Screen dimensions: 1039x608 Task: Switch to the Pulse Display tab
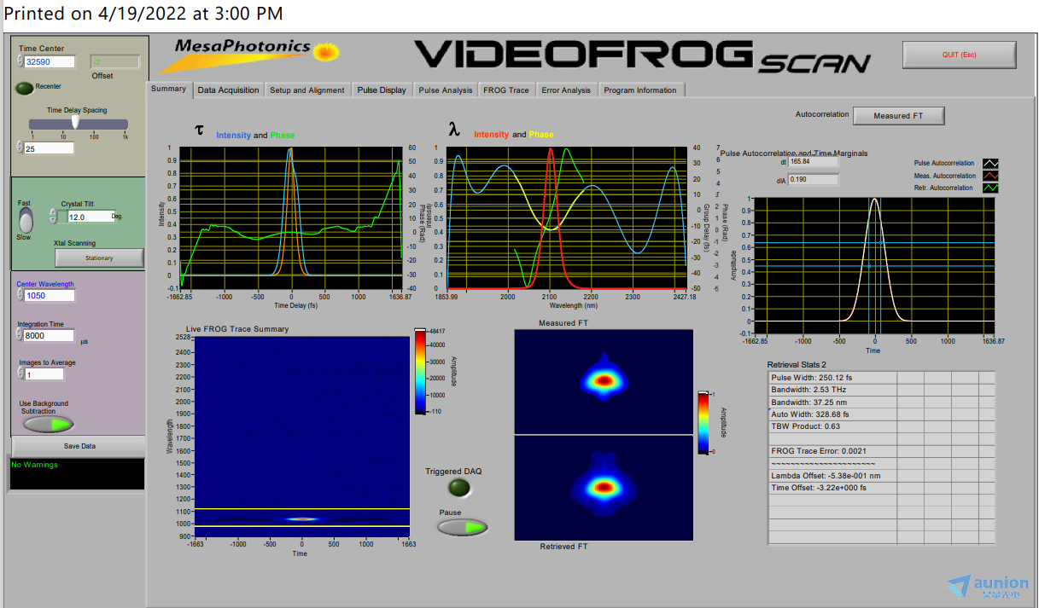pyautogui.click(x=382, y=90)
